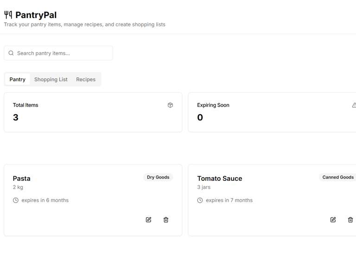356x255 pixels.
Task: Delete the Tomato Sauce item
Action: coord(350,220)
